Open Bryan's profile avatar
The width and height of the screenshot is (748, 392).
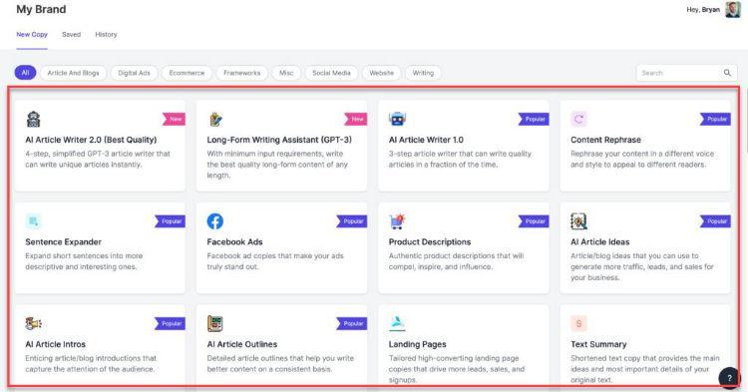pos(733,10)
